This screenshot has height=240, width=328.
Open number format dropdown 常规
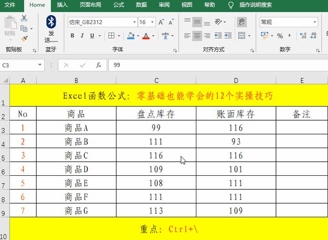click(315, 22)
